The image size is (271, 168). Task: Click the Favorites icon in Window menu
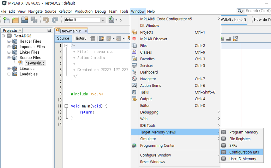(x=134, y=59)
